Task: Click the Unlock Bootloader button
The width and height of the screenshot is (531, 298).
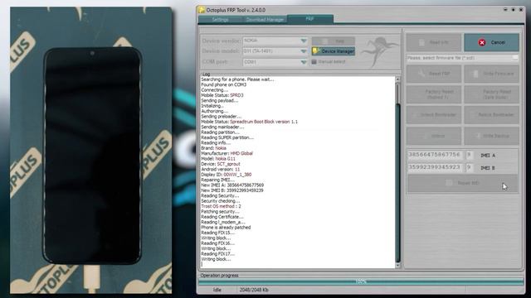Action: 434,115
